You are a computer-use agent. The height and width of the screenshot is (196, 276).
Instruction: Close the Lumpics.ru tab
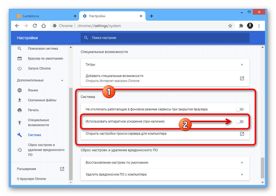[x=75, y=16]
